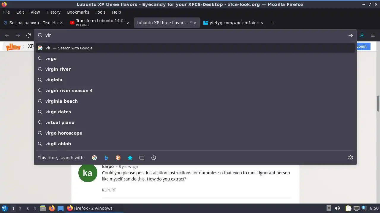Close the Text-Host tab

62,23
